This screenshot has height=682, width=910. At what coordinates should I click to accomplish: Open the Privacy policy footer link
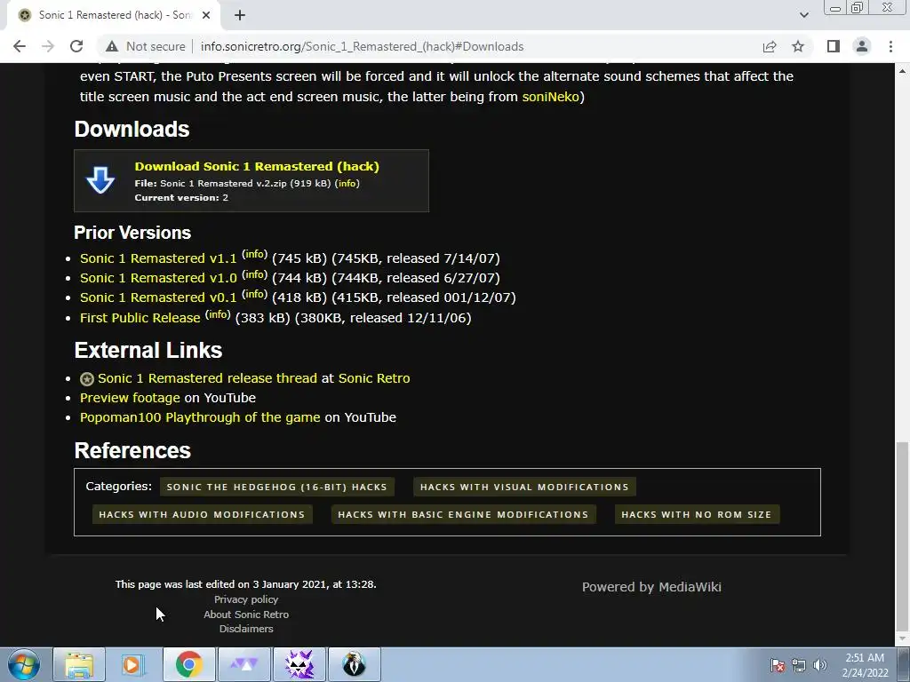[x=246, y=599]
